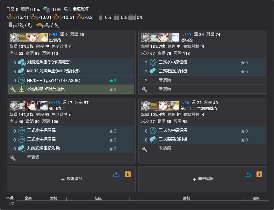Click the Lv117 level of 酒匂改

[x=186, y=34]
